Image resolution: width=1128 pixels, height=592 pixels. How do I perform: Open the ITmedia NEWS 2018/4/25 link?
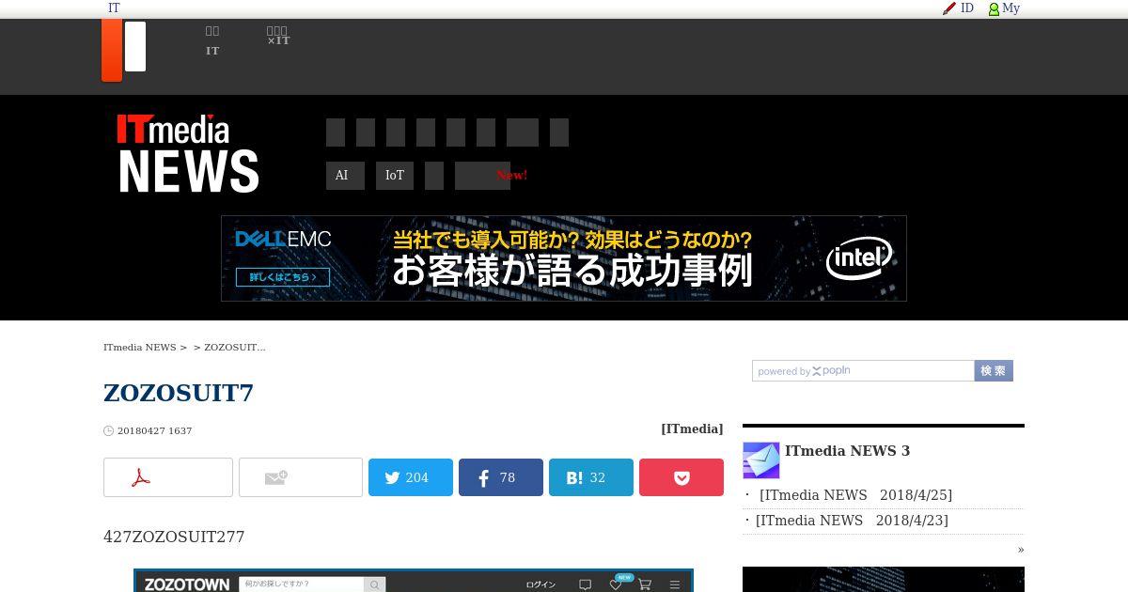point(855,495)
